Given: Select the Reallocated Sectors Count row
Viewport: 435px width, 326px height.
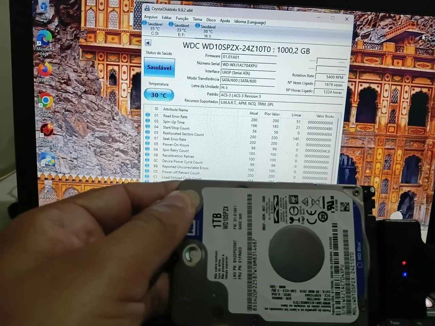Looking at the screenshot, I should 239,135.
